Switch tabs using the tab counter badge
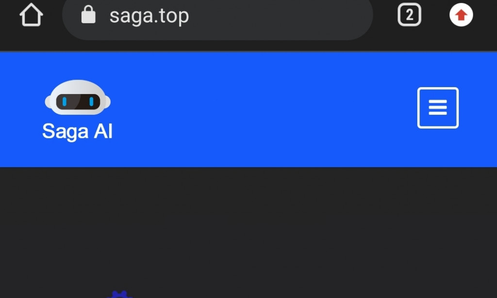497x298 pixels. pyautogui.click(x=409, y=15)
